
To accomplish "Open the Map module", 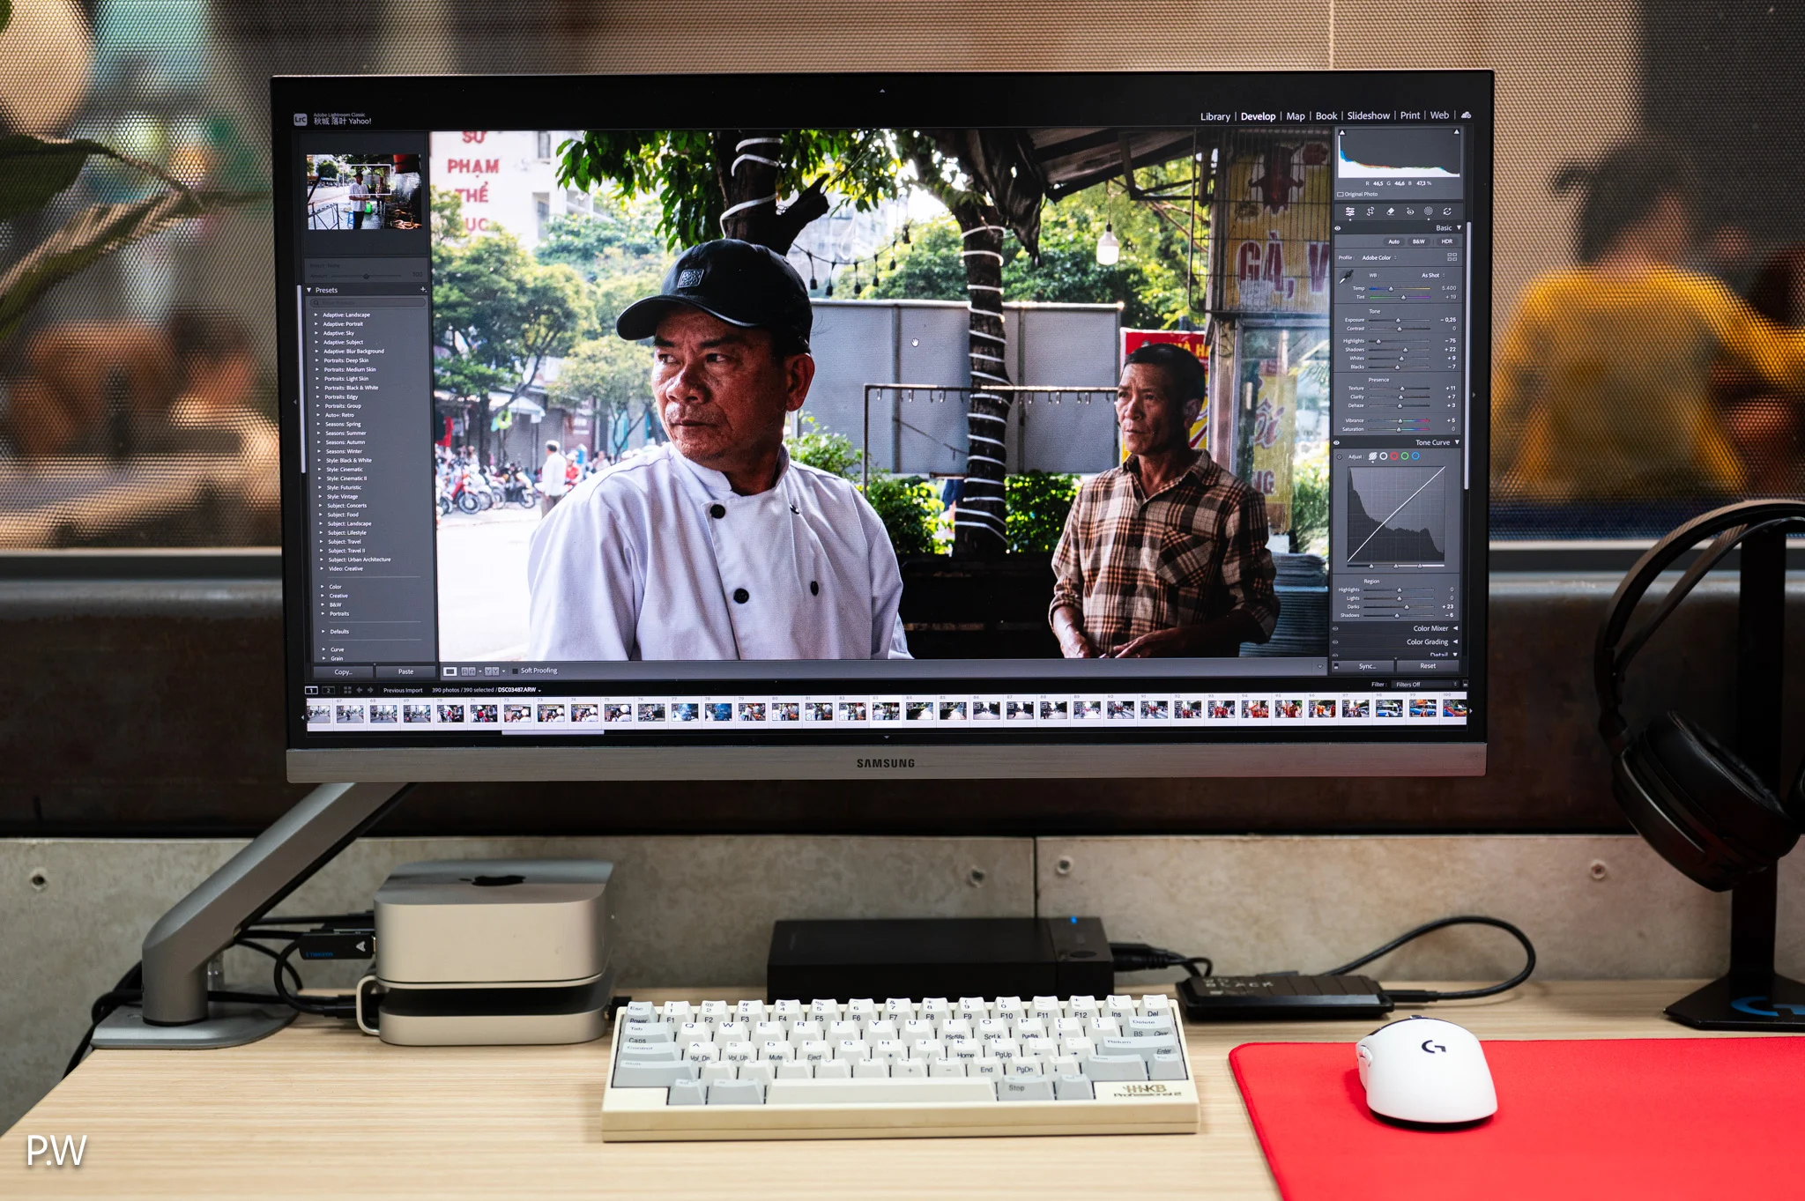I will pyautogui.click(x=1295, y=116).
